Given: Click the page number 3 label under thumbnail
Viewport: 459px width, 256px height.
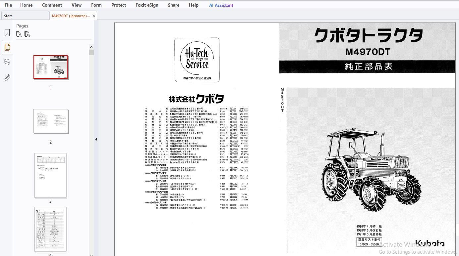Looking at the screenshot, I should [x=50, y=201].
